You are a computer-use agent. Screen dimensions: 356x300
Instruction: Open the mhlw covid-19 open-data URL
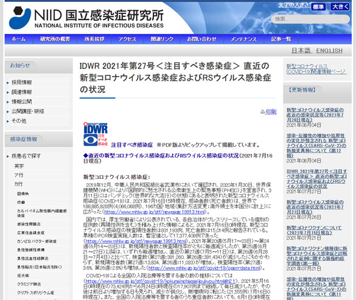coord(204,268)
